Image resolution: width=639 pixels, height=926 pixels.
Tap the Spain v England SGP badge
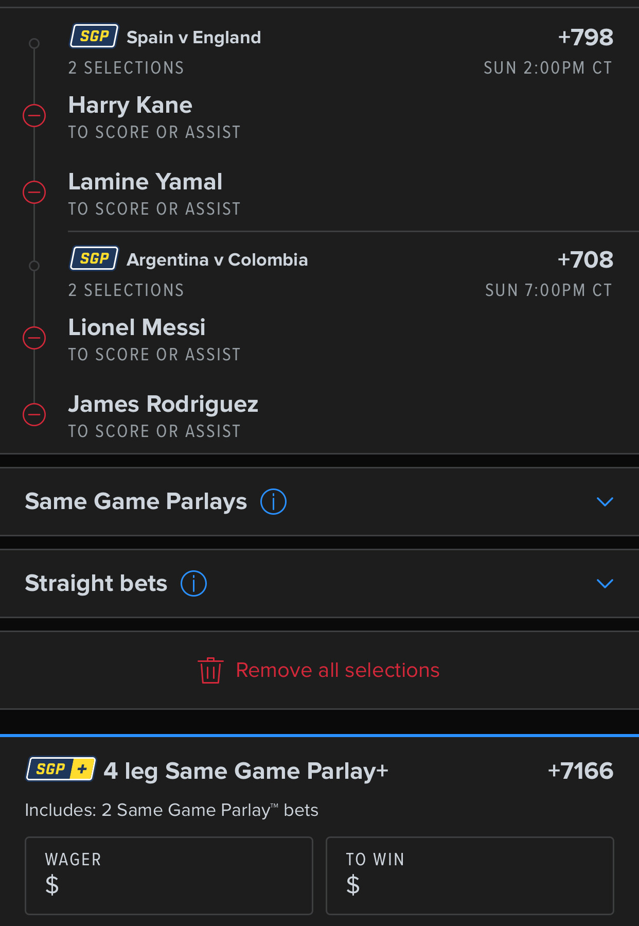pyautogui.click(x=94, y=37)
